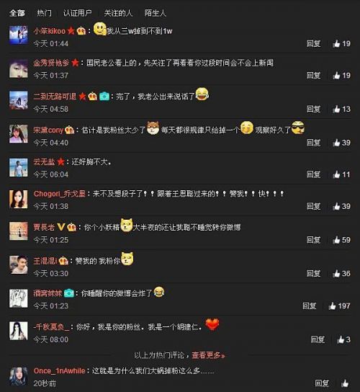The image size is (360, 392).
Task: Like the comment from 宋黛cony
Action: point(341,143)
